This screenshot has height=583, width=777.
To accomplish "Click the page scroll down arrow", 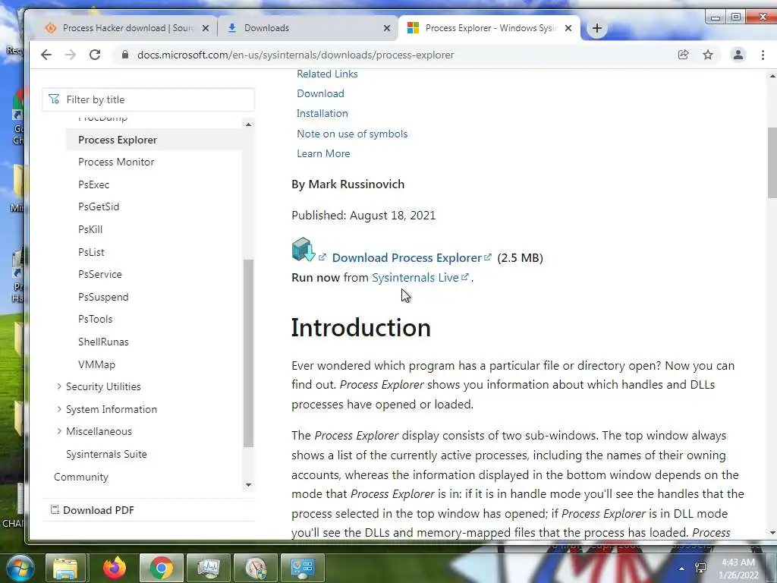I will pyautogui.click(x=772, y=533).
